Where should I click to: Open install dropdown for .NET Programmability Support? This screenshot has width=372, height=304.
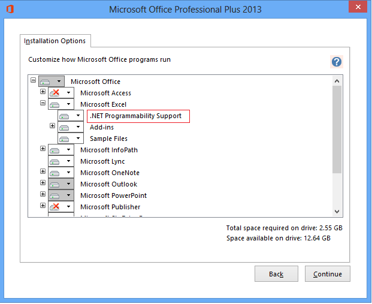pyautogui.click(x=71, y=116)
